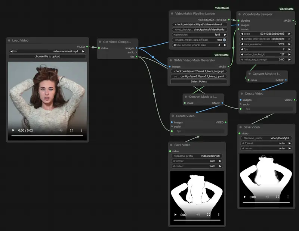Click the Get Video Components node title
The image size is (299, 231).
tap(117, 42)
